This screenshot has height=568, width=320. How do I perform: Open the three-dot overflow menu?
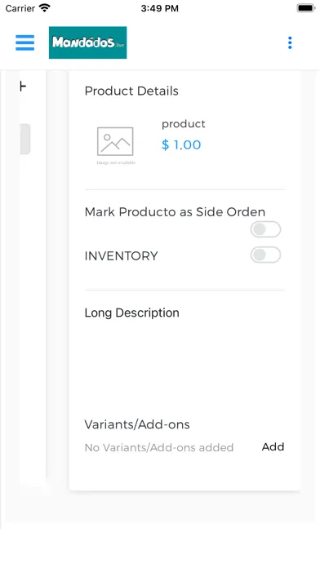290,42
